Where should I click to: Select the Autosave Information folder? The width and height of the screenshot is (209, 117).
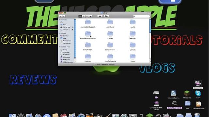click(88, 33)
